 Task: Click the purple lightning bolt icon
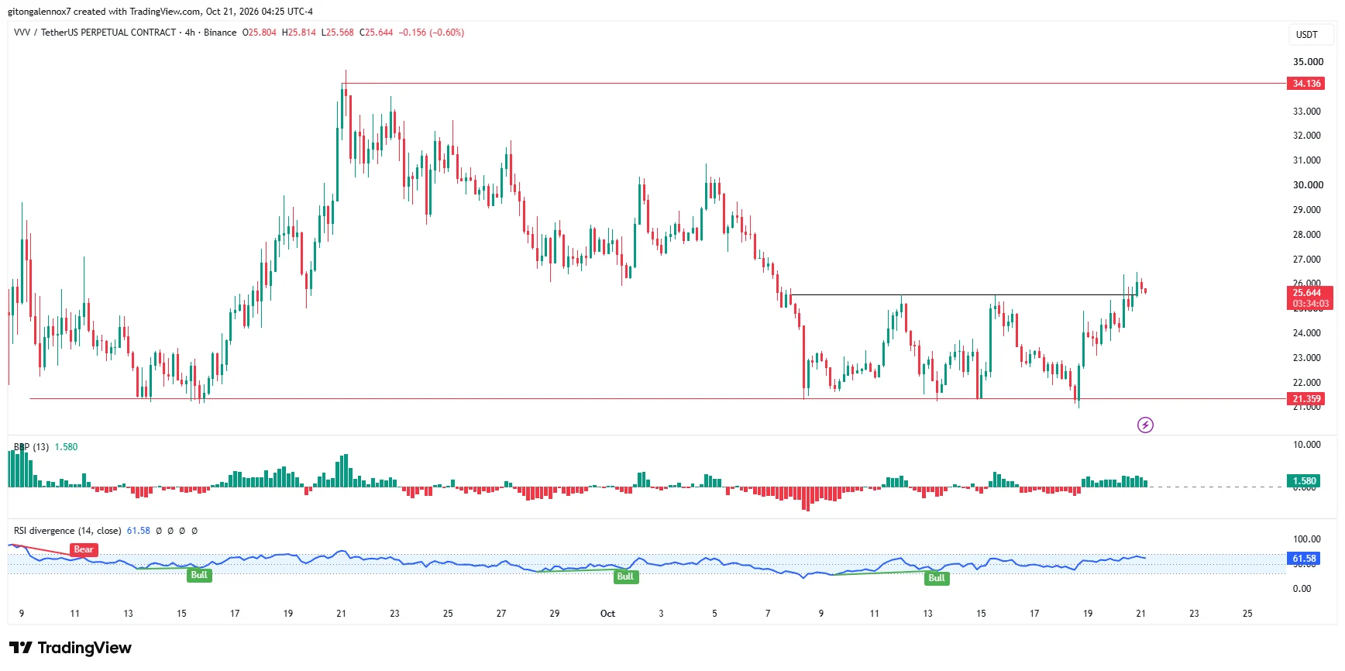coord(1145,425)
